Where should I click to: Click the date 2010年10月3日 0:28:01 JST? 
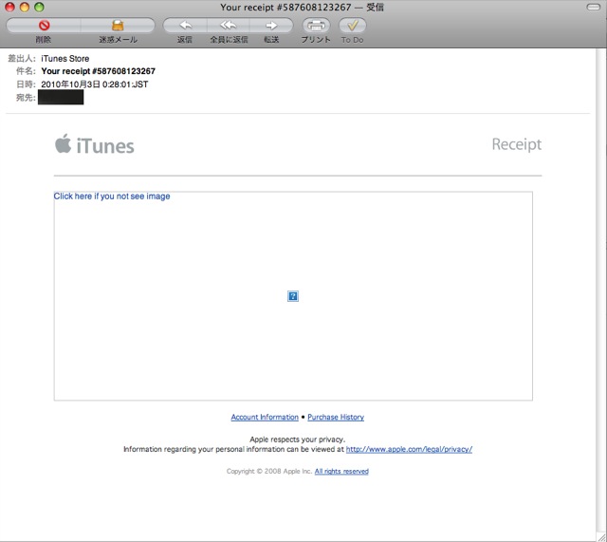(x=95, y=84)
